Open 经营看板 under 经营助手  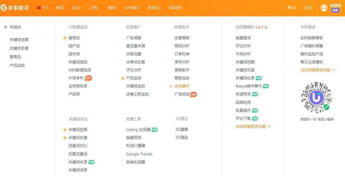pyautogui.click(x=182, y=38)
